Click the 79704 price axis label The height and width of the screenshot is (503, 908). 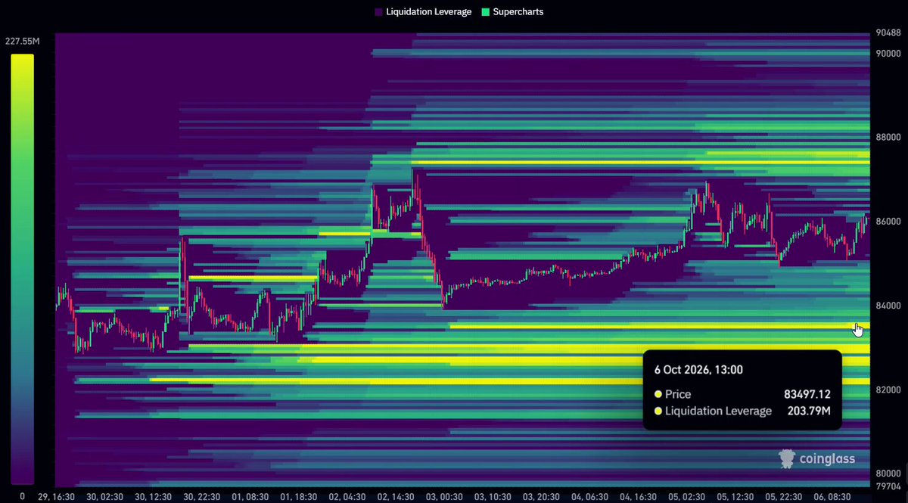[x=887, y=486]
